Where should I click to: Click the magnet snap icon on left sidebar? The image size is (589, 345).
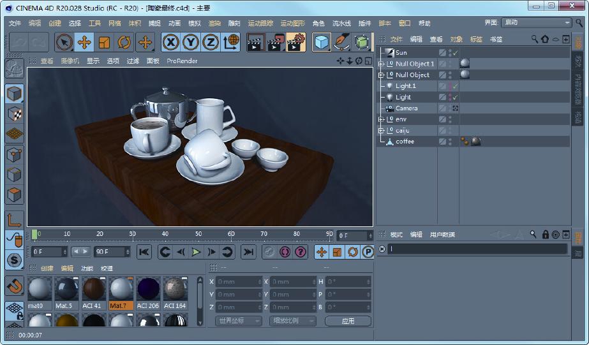[14, 286]
